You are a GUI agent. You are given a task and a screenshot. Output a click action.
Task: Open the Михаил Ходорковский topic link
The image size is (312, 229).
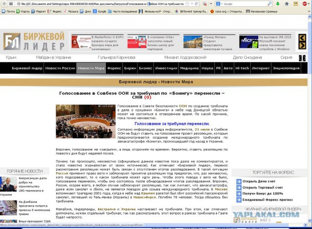(185, 57)
